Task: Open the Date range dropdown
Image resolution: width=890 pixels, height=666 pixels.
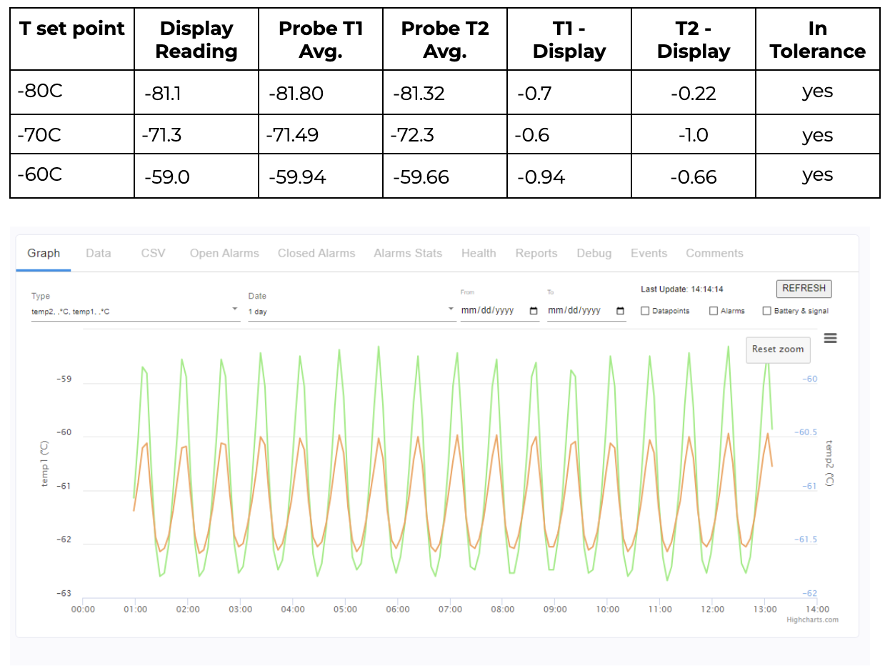Action: [x=351, y=312]
